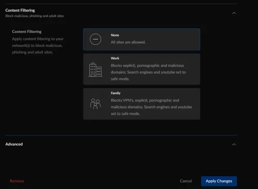This screenshot has width=258, height=189.
Task: Click the Family people icon
Action: [95, 104]
